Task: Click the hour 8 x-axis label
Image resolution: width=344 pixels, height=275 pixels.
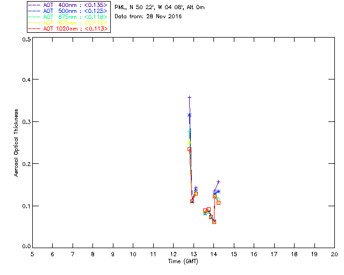Action: [x=93, y=254]
